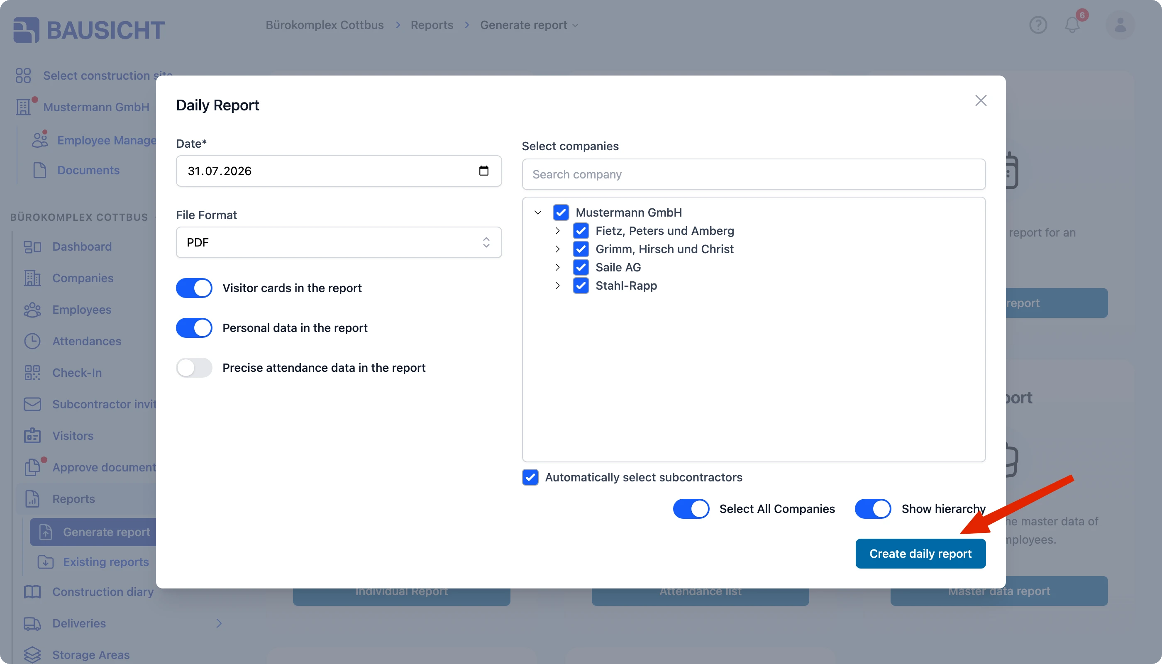
Task: Click the Reports chart document icon
Action: pos(32,499)
